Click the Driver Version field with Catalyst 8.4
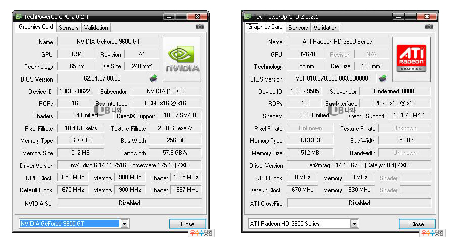Viewport: 451px width, 241px height. (x=359, y=165)
